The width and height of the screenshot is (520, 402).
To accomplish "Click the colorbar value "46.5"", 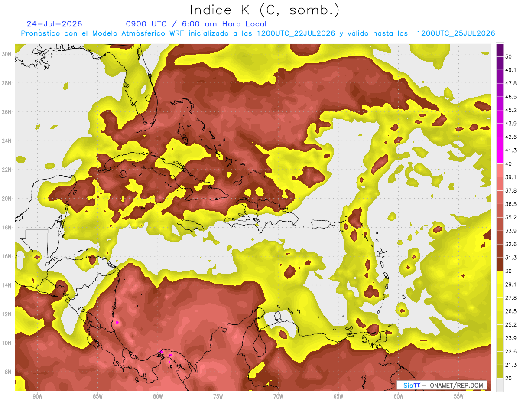I will click(510, 97).
